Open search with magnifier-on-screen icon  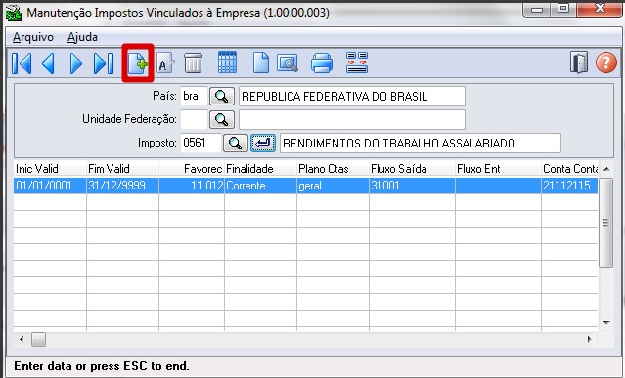[x=288, y=63]
